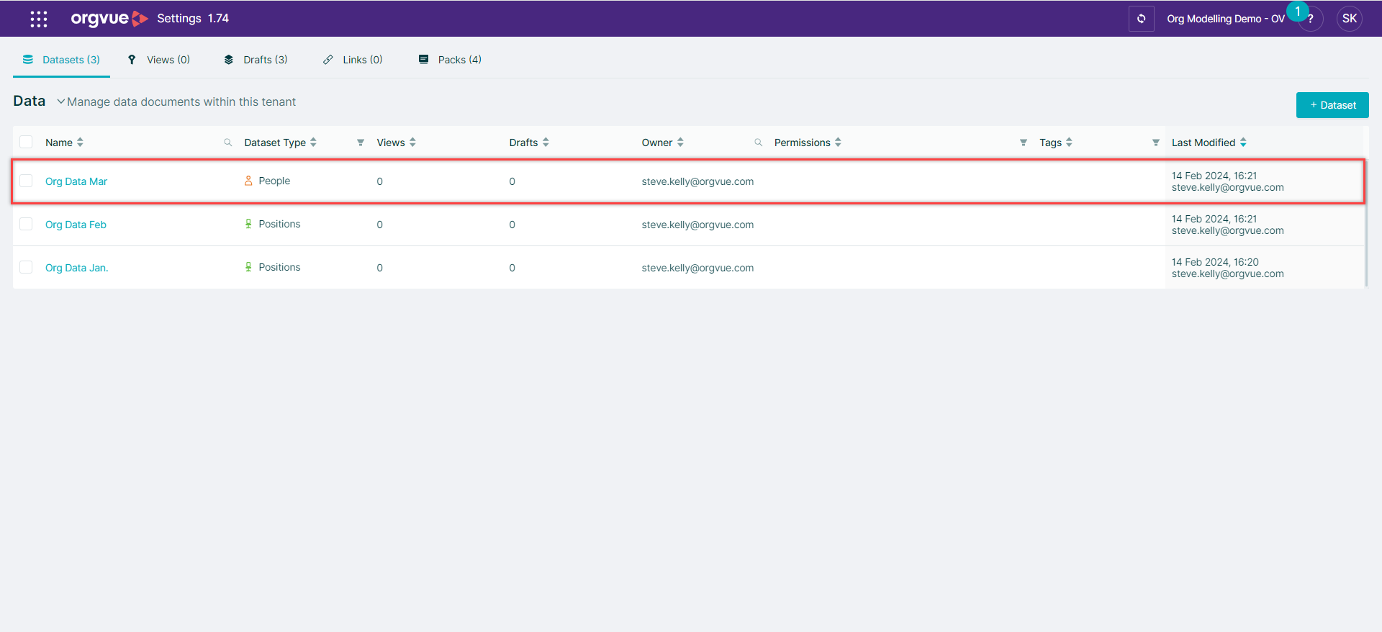Open the Org Data Jan. dataset link
Viewport: 1382px width, 632px height.
(77, 268)
